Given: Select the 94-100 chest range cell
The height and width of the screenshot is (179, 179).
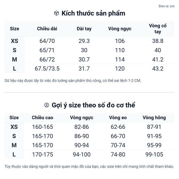Looking at the screenshot, I should coord(82,155).
